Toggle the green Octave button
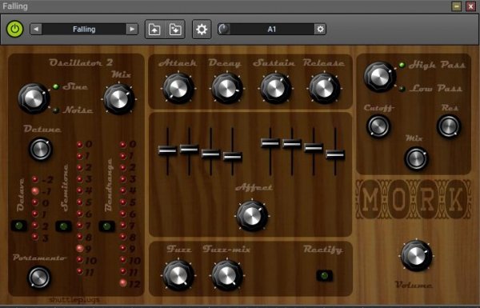This screenshot has height=308, width=480. tap(19, 226)
